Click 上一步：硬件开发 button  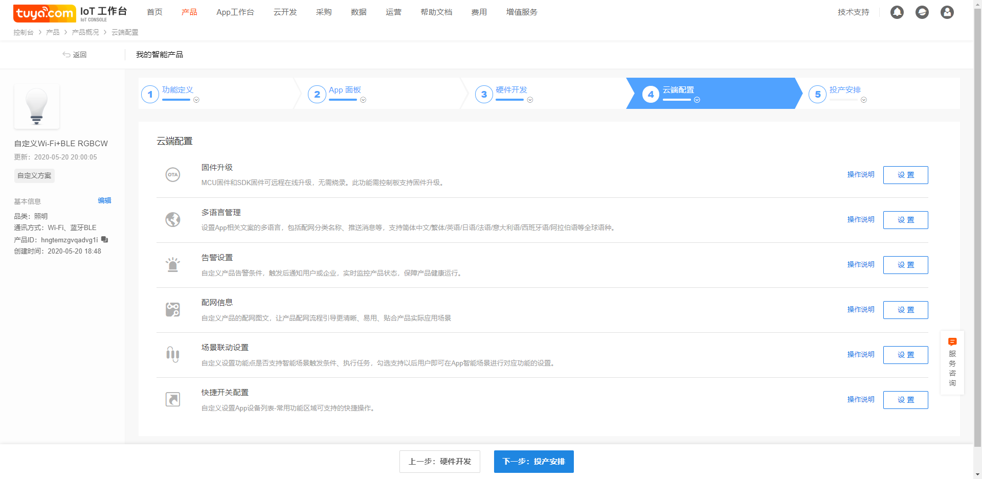coord(440,462)
